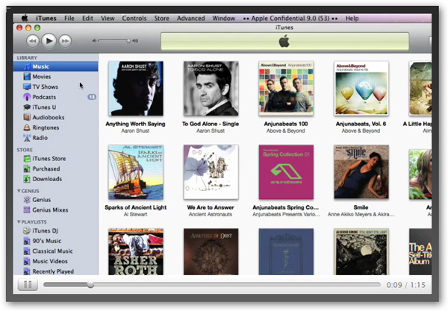Seek on the video progress bar track
This screenshot has width=448, height=311.
pyautogui.click(x=212, y=284)
